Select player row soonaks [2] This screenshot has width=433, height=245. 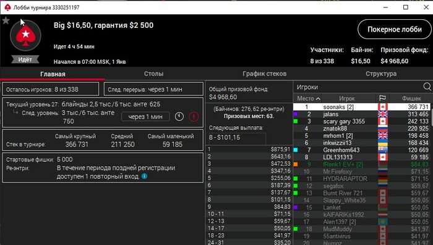361,107
